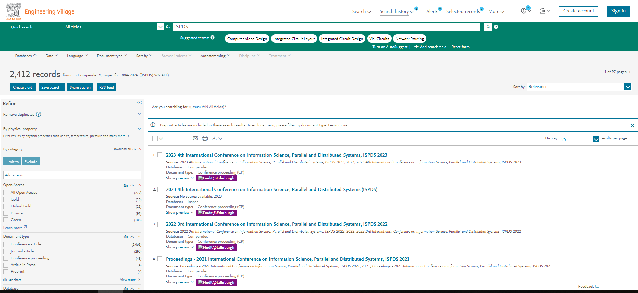Collapse the By category section
The height and width of the screenshot is (293, 638).
click(x=139, y=149)
